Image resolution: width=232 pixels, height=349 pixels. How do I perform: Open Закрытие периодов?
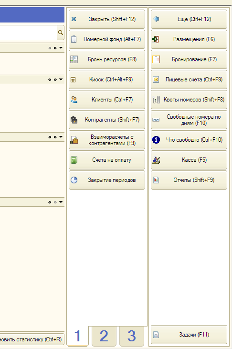click(107, 180)
